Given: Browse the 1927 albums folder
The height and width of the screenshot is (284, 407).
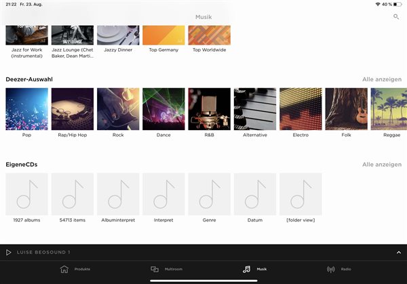Looking at the screenshot, I should 26,194.
